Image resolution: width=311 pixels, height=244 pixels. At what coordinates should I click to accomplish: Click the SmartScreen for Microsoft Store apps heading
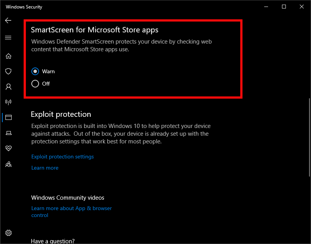95,30
